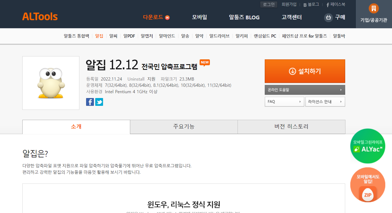Screen dimensions: 392x213
Task: Click the shopping basket icon
Action: (328, 18)
